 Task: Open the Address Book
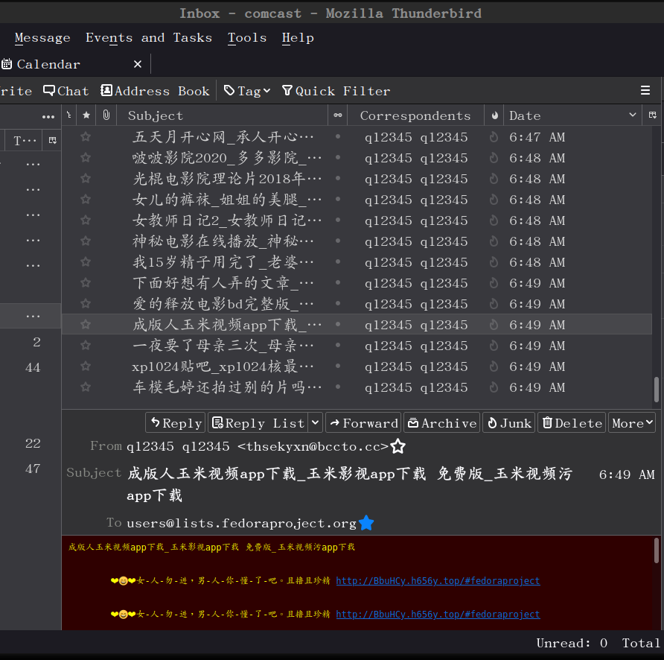[155, 91]
